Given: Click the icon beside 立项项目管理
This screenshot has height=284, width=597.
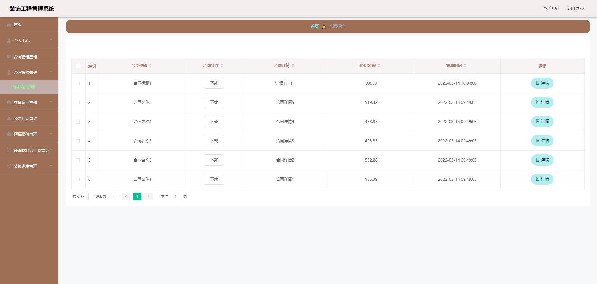Looking at the screenshot, I should (9, 103).
